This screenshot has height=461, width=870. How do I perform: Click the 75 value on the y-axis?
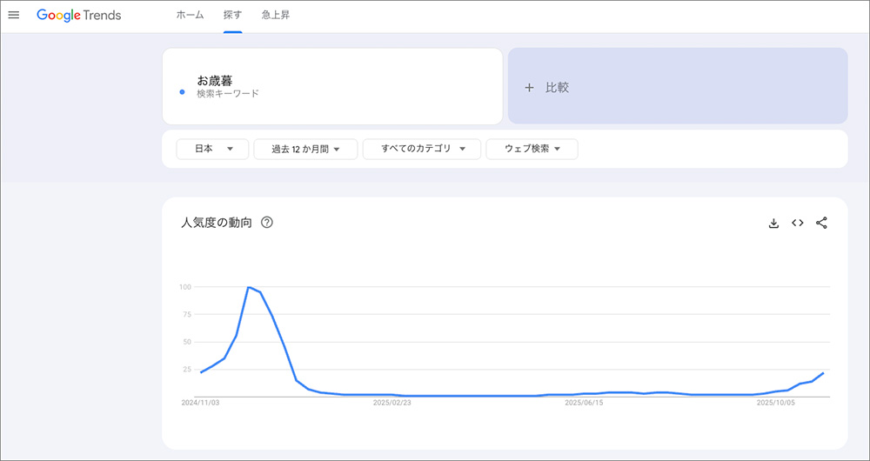click(x=187, y=315)
